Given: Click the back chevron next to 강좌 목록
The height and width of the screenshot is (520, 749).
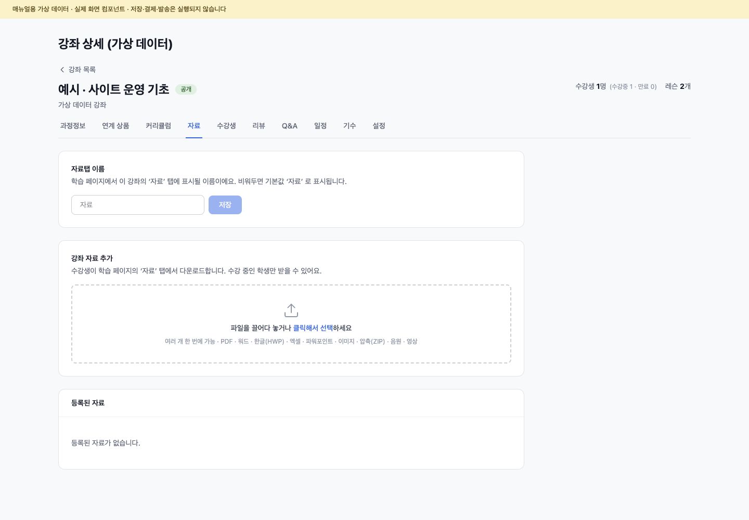Looking at the screenshot, I should coord(62,70).
